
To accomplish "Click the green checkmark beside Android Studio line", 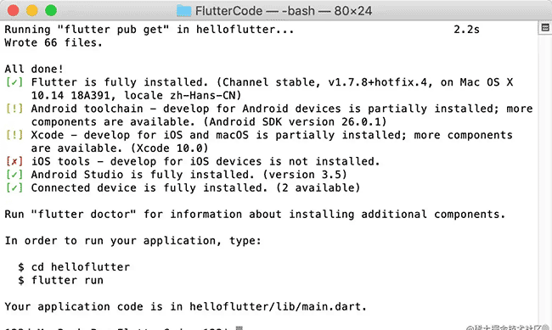I will [14, 175].
